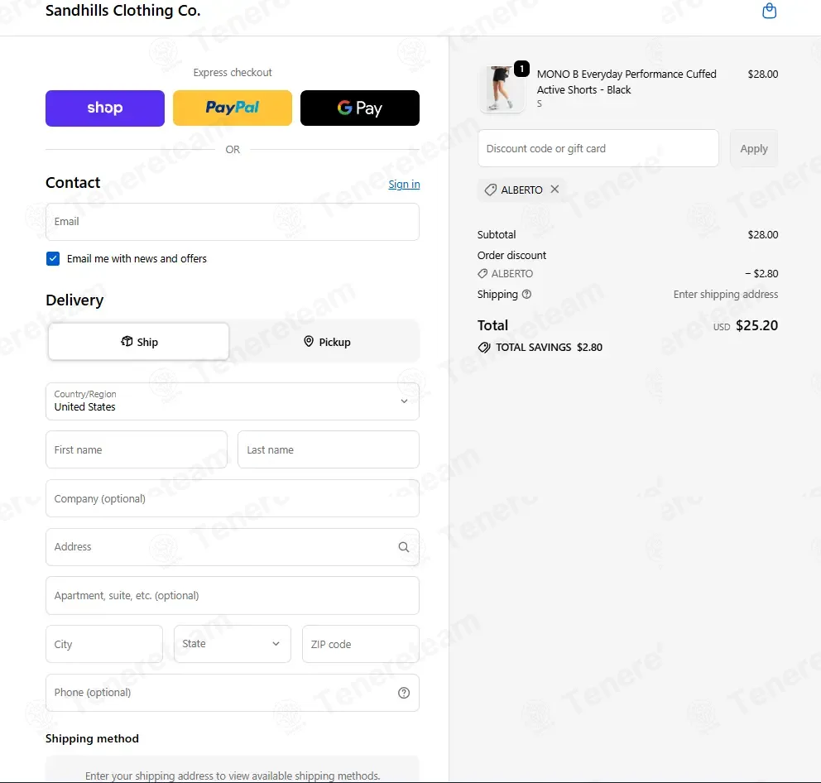Viewport: 821px width, 783px height.
Task: Click the Shipping method heading
Action: tap(92, 738)
